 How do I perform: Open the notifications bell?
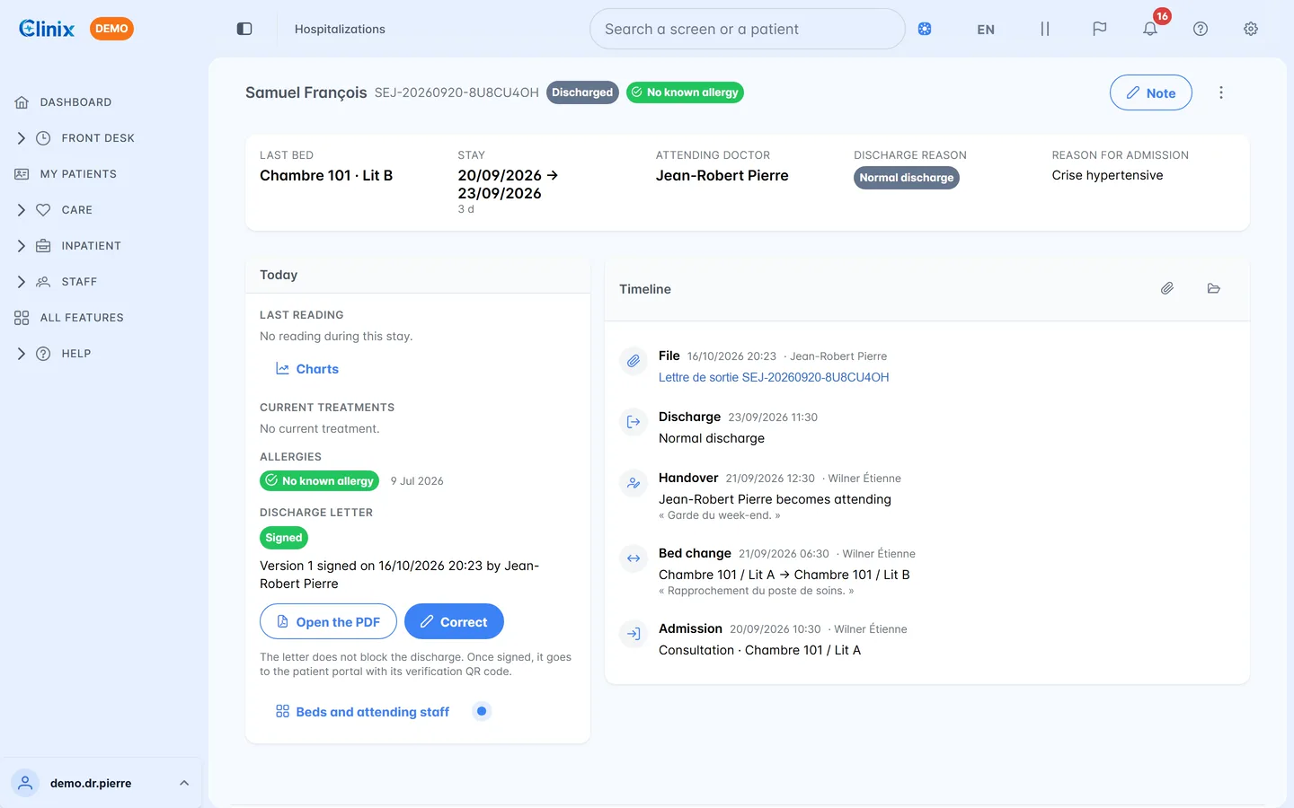[1150, 29]
